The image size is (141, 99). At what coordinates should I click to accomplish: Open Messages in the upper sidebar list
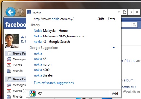[16, 59]
